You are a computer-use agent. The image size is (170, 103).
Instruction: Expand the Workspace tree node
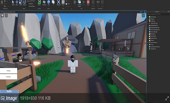click(x=148, y=17)
